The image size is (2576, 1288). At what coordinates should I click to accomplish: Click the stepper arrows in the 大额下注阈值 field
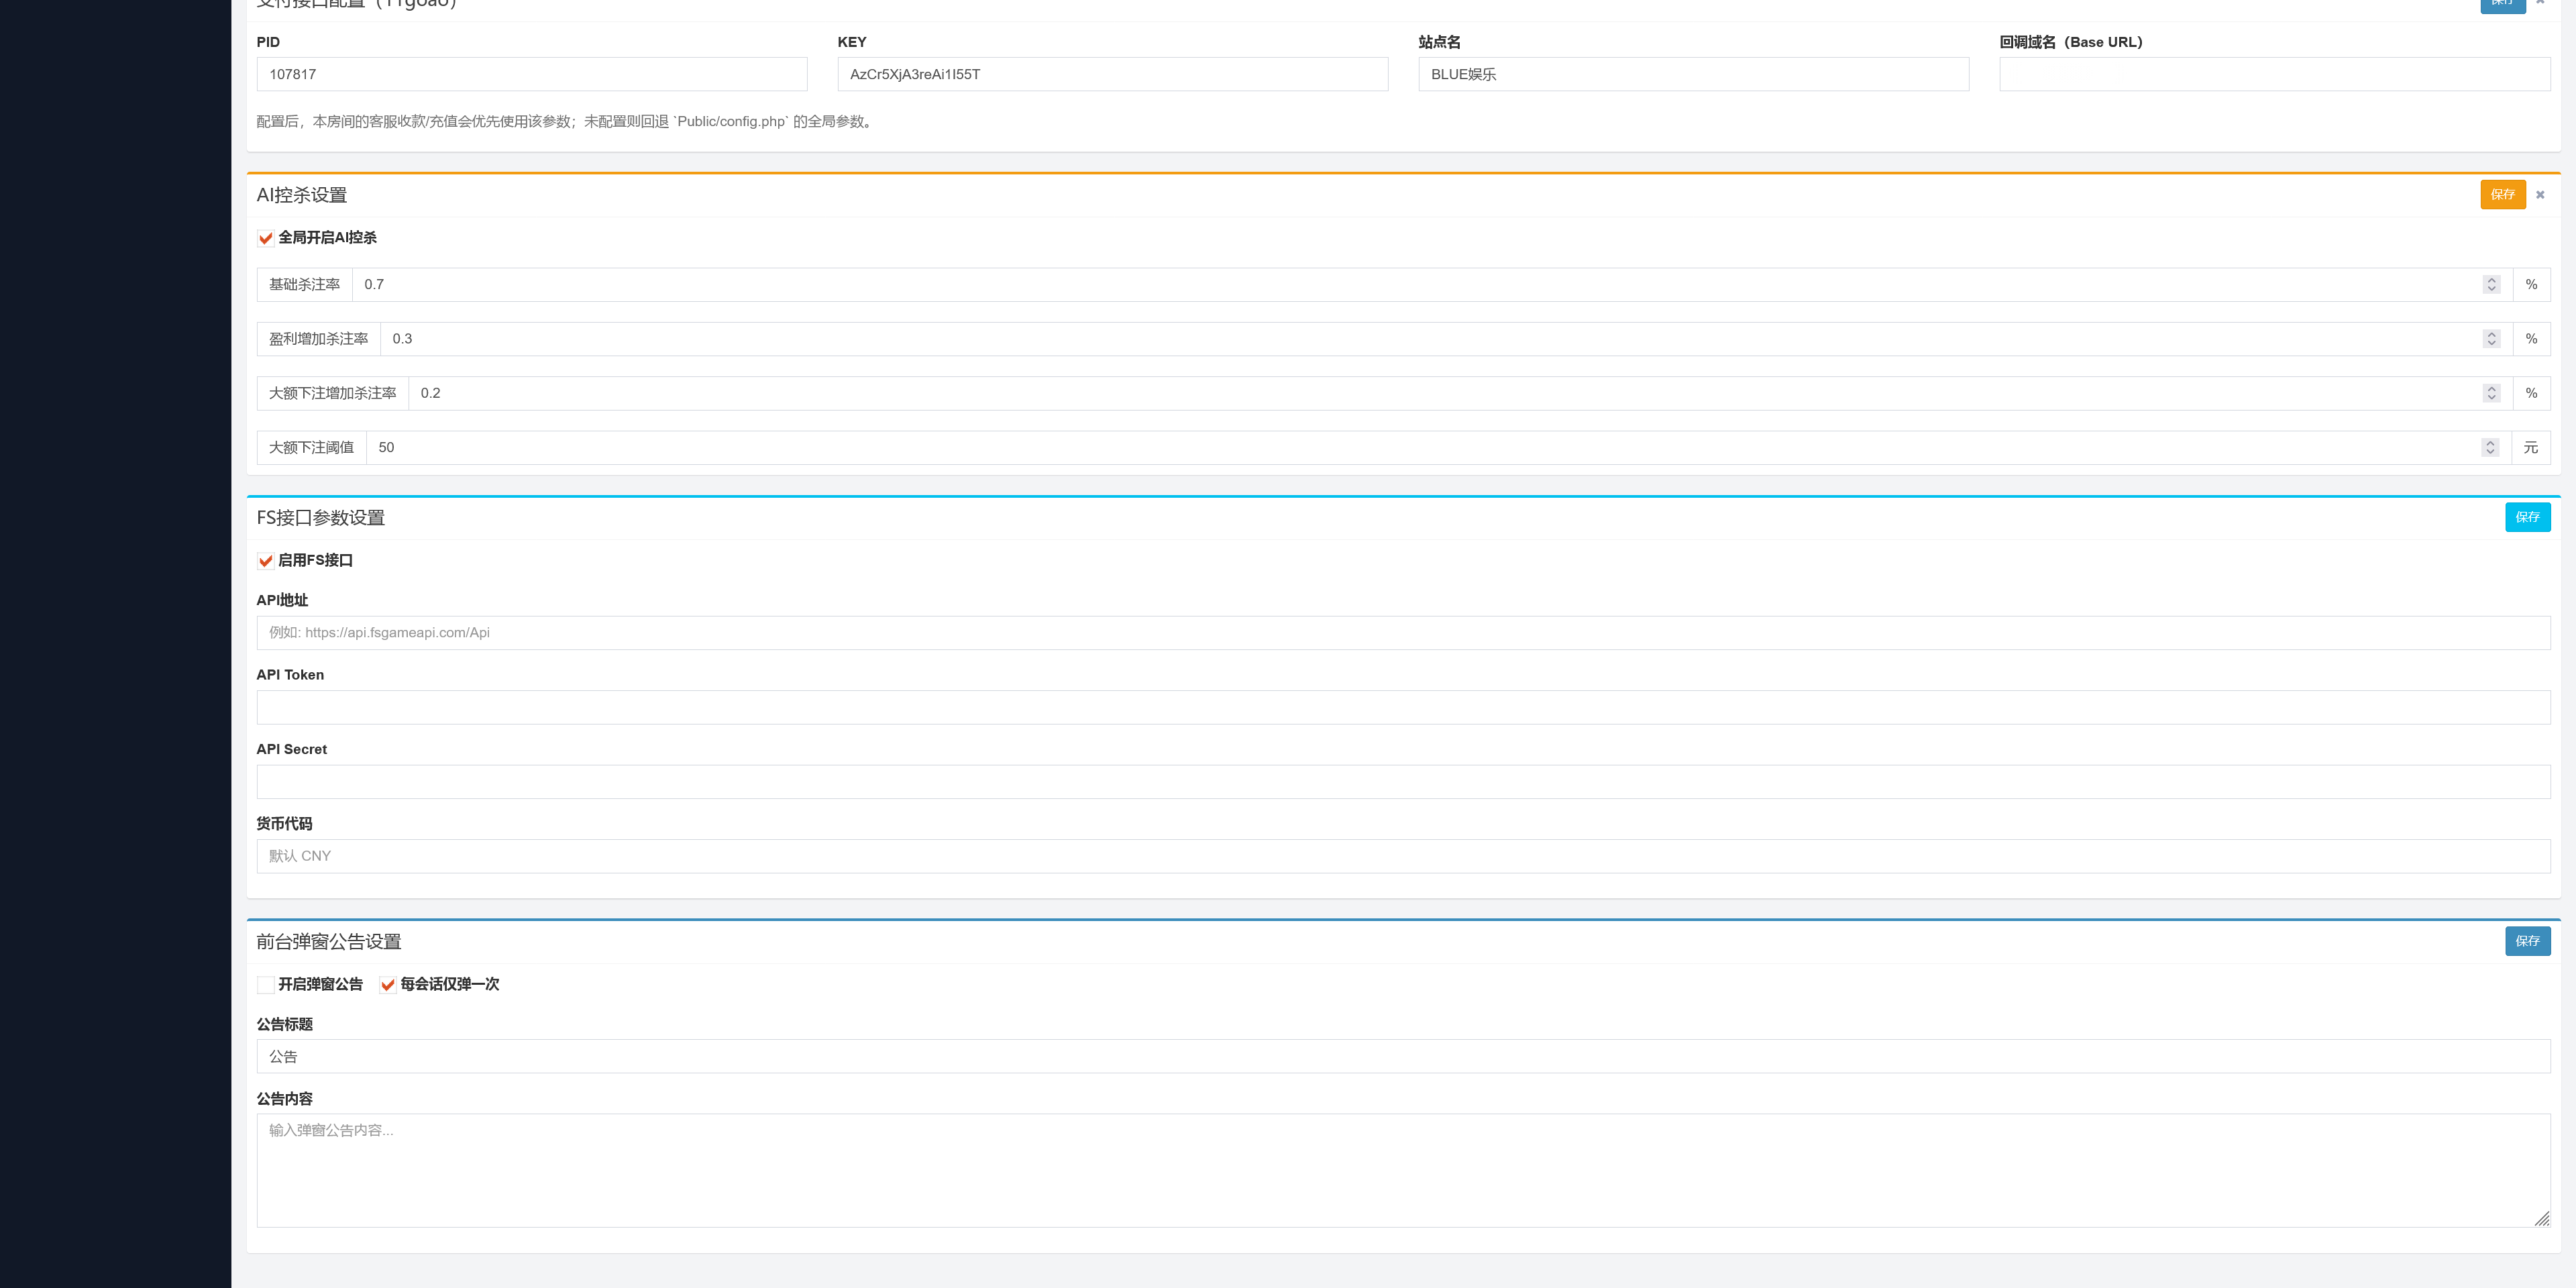click(2490, 447)
